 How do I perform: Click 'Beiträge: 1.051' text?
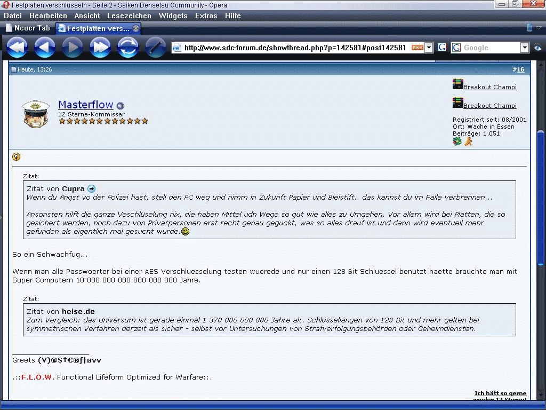[x=476, y=133]
